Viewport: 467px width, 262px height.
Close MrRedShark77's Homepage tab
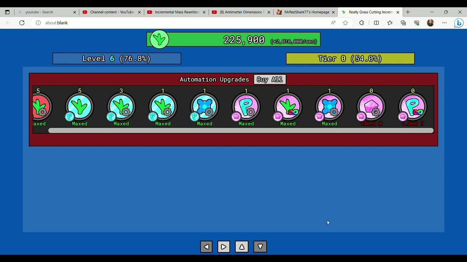pyautogui.click(x=333, y=12)
